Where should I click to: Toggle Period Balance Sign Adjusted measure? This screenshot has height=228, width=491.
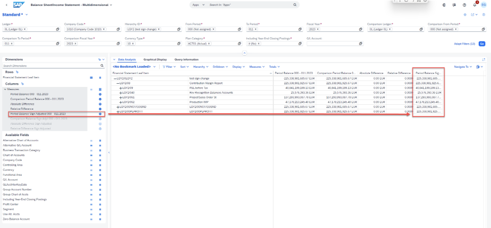[x=100, y=114]
